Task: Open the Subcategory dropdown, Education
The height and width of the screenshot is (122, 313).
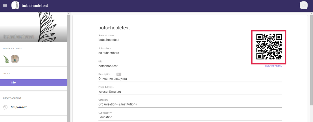Action: coord(190,117)
